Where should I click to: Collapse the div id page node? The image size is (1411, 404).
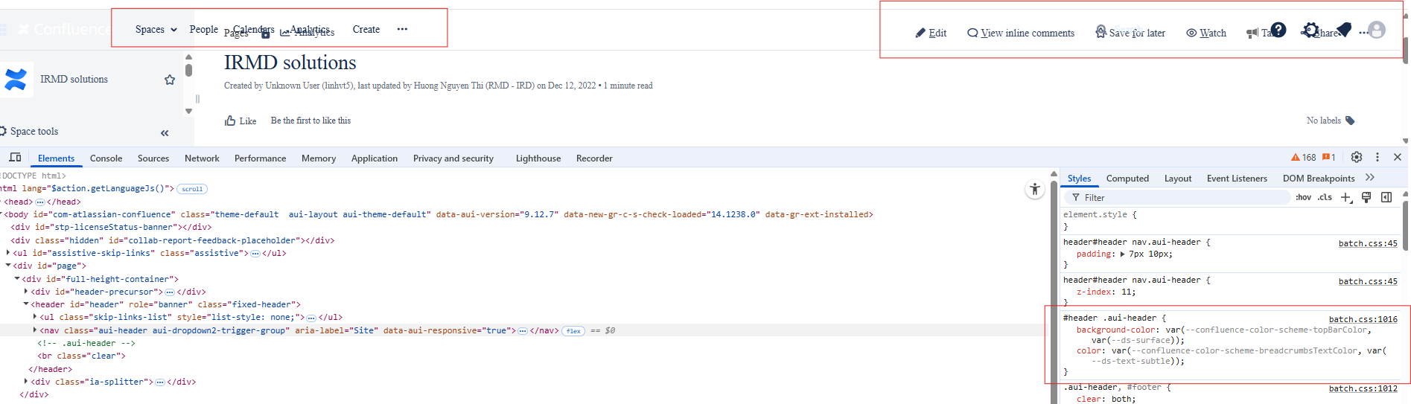(8, 266)
